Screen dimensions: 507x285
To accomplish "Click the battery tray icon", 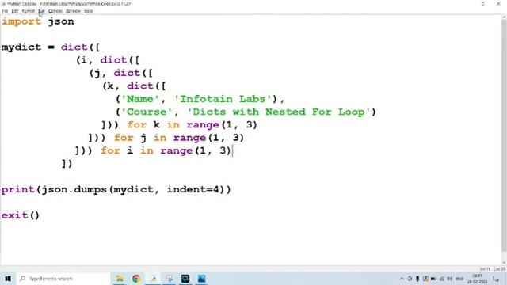I will (433, 279).
